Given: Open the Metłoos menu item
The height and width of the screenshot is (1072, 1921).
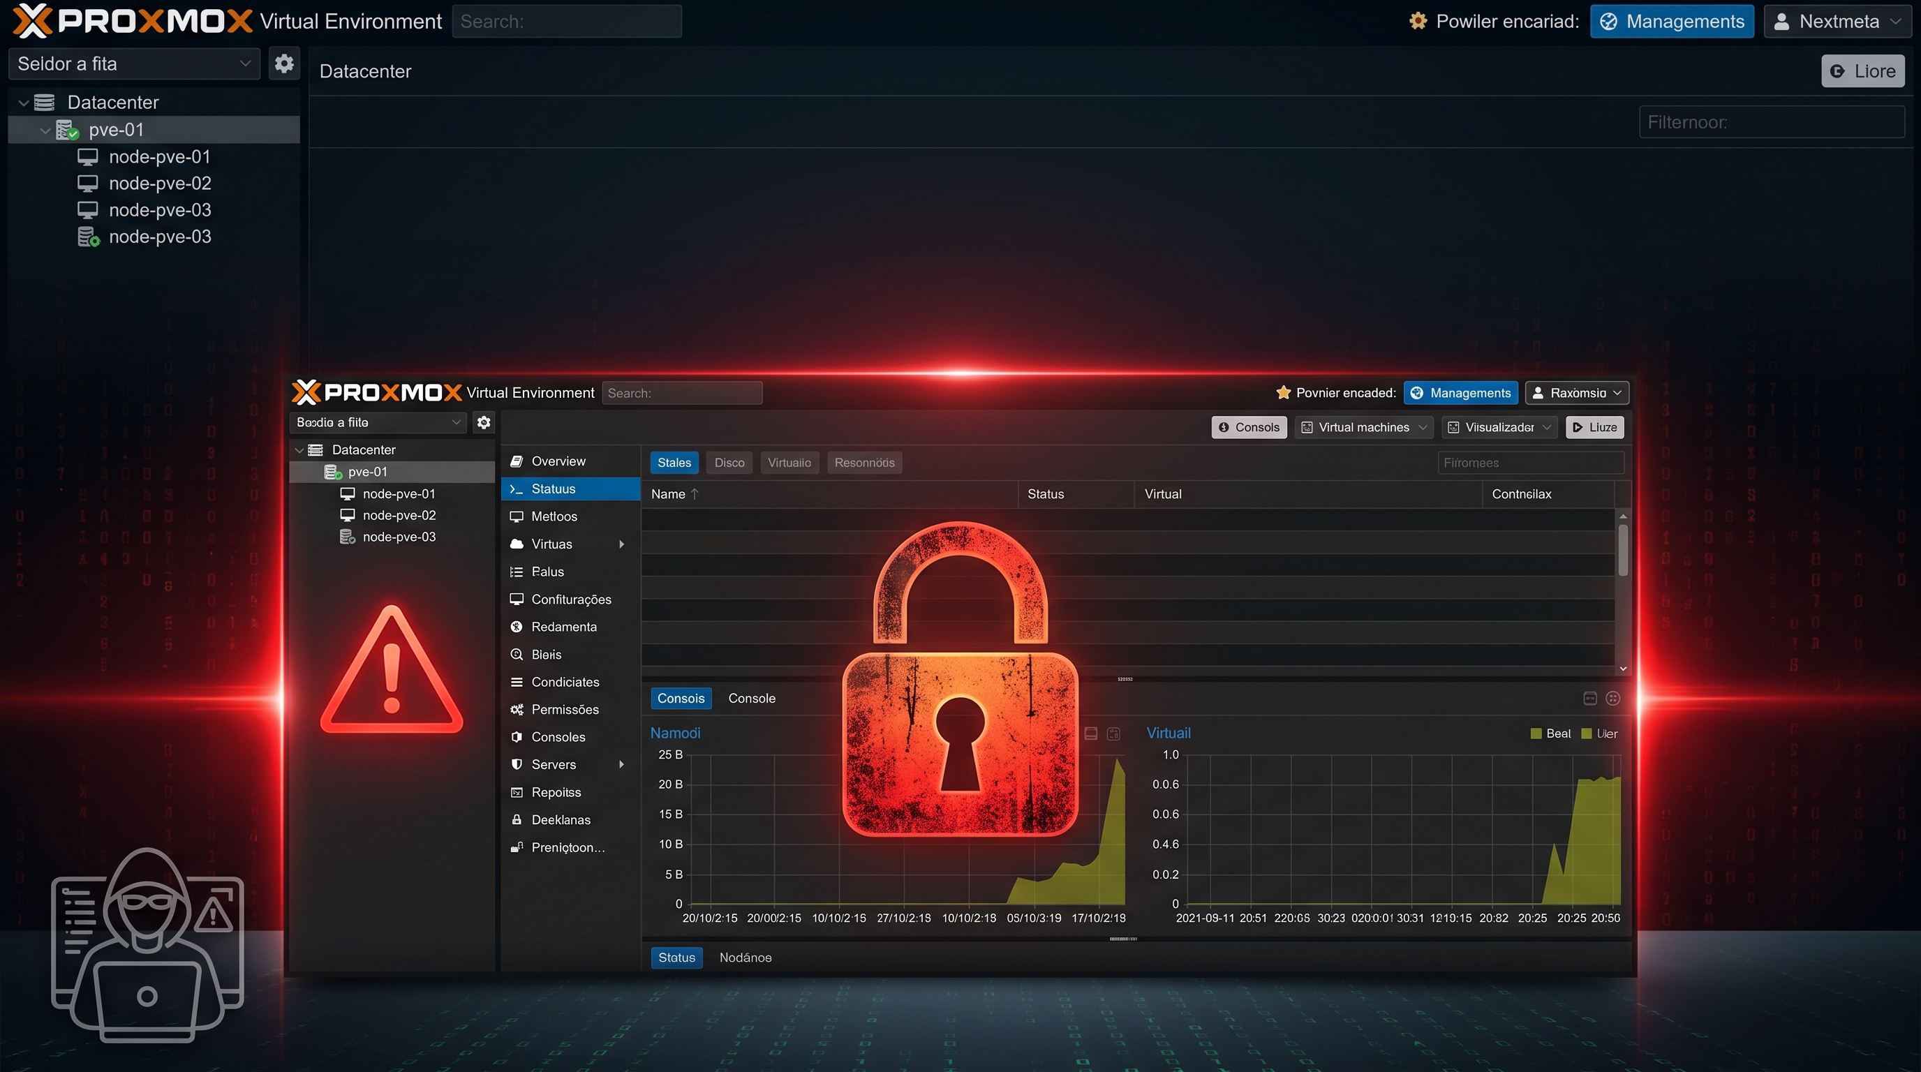Looking at the screenshot, I should pos(570,516).
